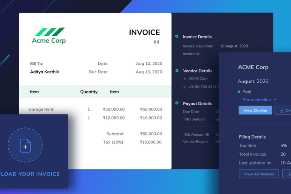291x194 pixels.
Task: Click the 10 August, 2020 issue date value
Action: click(234, 46)
